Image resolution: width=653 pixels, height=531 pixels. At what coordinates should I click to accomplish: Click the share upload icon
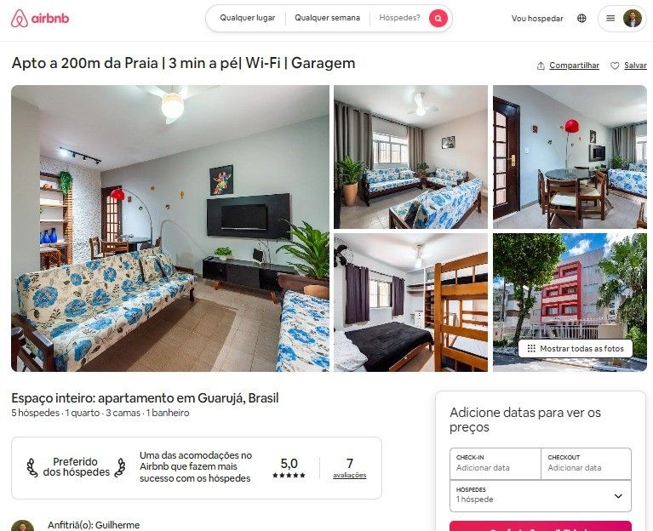541,66
